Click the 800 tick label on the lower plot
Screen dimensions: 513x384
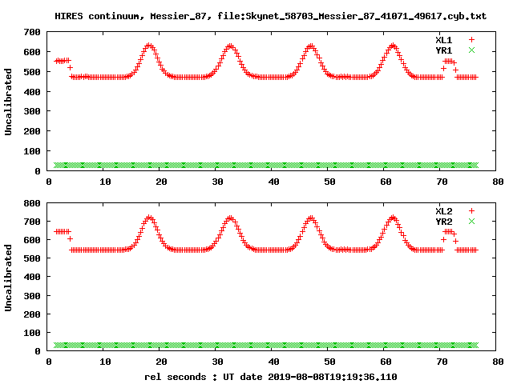coord(32,203)
